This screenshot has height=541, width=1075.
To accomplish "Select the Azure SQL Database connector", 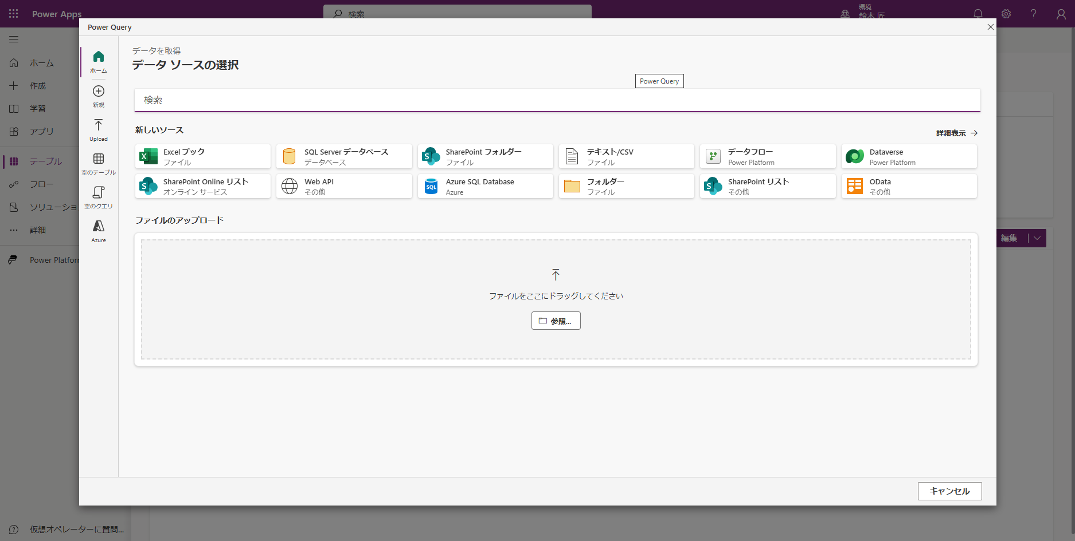I will click(x=485, y=185).
